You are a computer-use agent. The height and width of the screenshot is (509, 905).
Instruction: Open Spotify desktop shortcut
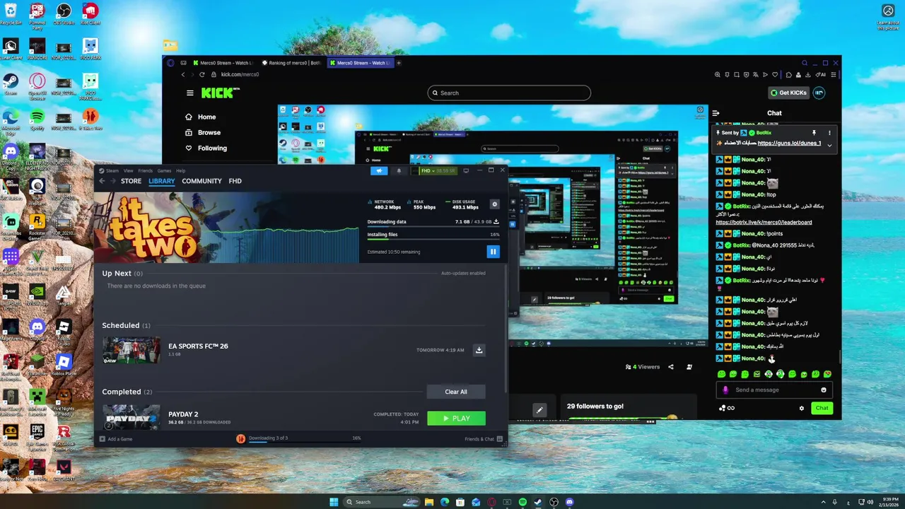pyautogui.click(x=37, y=118)
